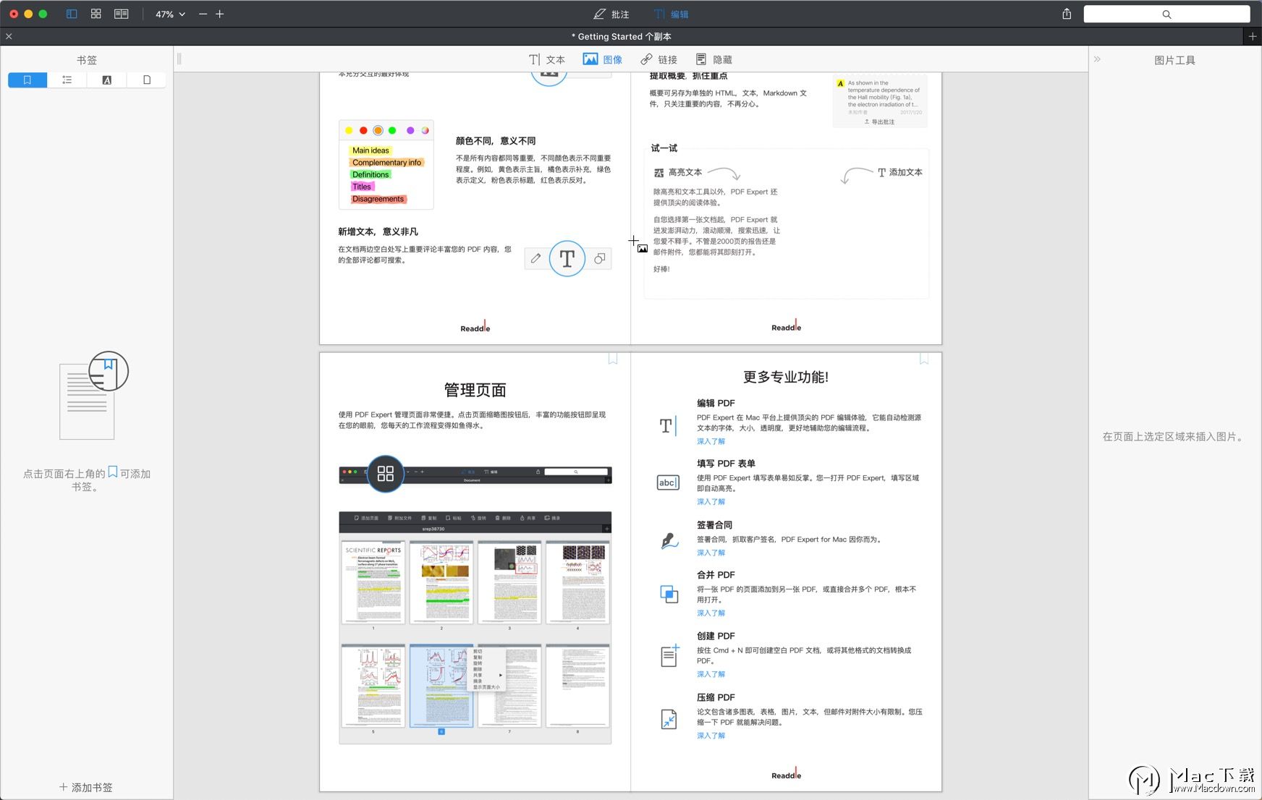Toggle the sidebar panel view icon

[72, 14]
